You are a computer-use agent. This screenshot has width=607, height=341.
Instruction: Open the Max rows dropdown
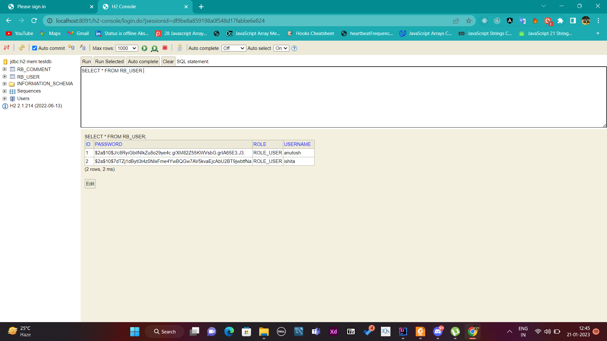[126, 48]
